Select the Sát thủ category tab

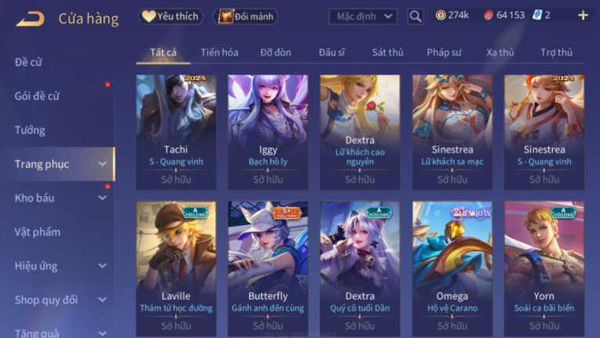[387, 53]
